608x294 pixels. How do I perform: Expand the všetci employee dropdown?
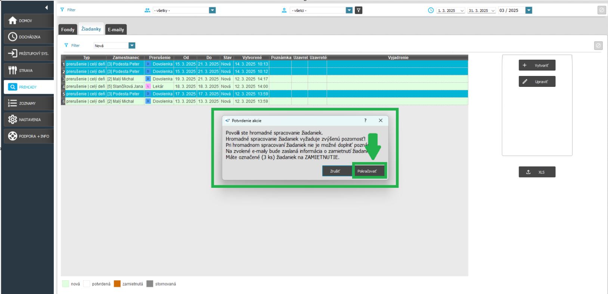(x=349, y=10)
